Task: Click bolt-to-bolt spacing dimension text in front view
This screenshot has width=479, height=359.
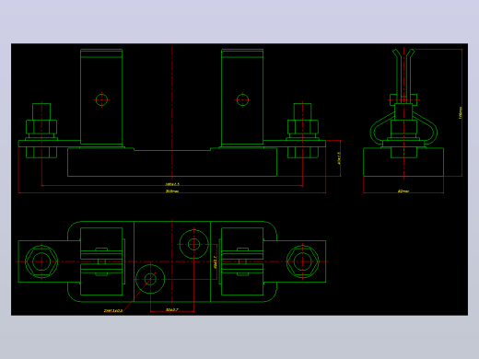Action: [x=172, y=184]
